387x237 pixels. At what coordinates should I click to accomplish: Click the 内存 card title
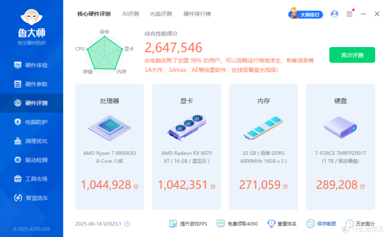[x=264, y=101]
